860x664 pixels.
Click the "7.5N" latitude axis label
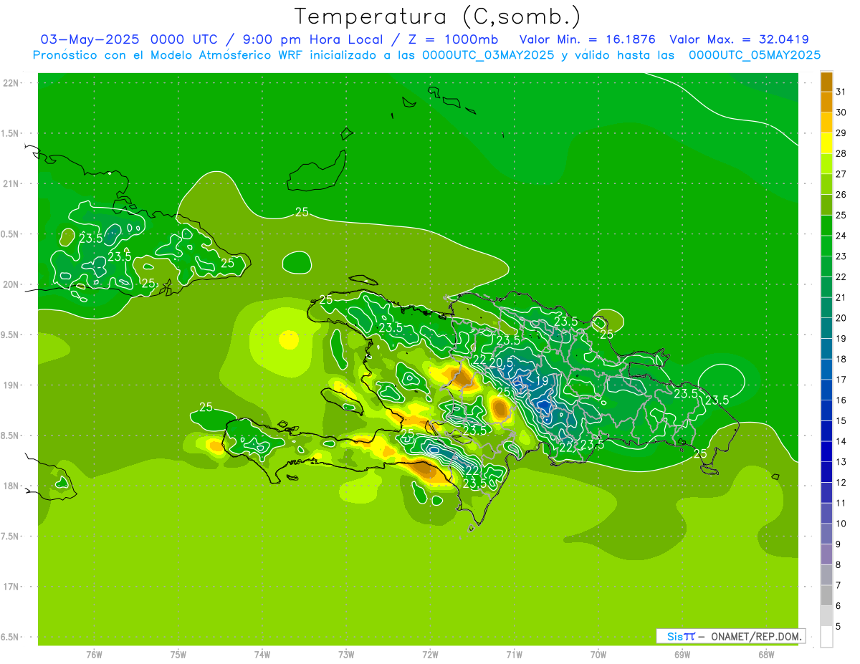[11, 537]
